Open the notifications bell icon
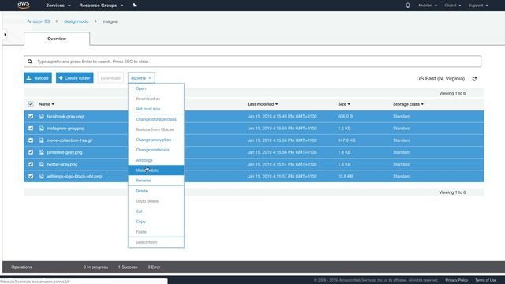 tap(408, 6)
